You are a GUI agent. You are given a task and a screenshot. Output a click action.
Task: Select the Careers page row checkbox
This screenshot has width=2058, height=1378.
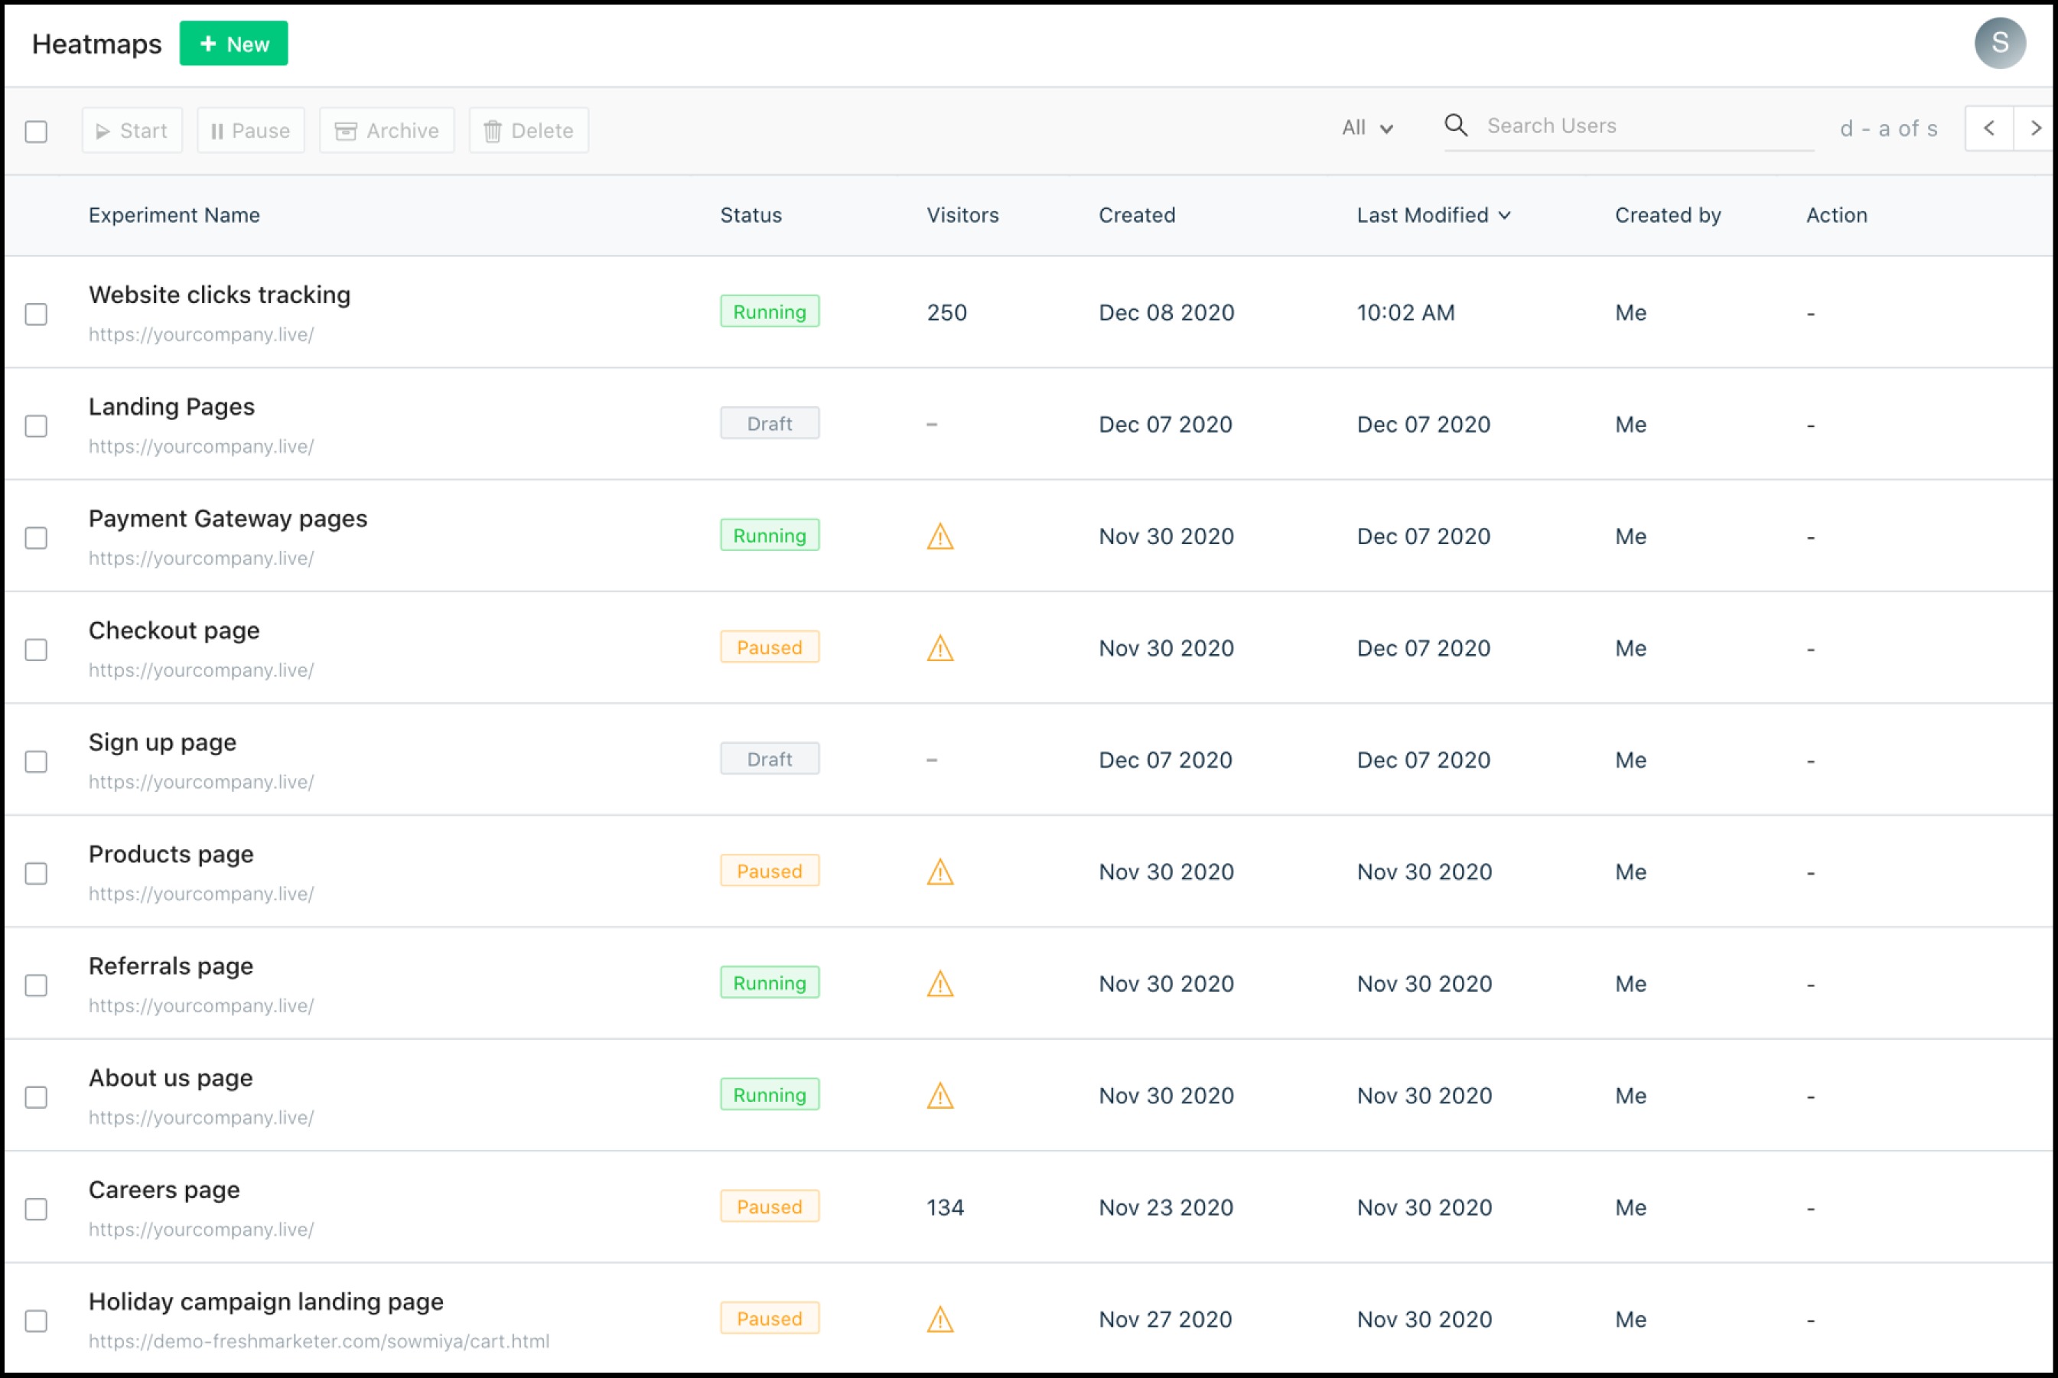pos(36,1208)
